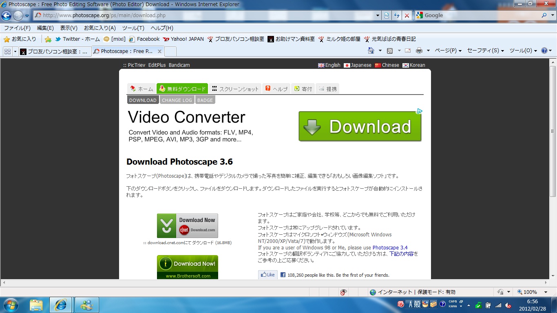Screen dimensions: 557x313
Task: Click Facebook Like button
Action: pos(268,275)
